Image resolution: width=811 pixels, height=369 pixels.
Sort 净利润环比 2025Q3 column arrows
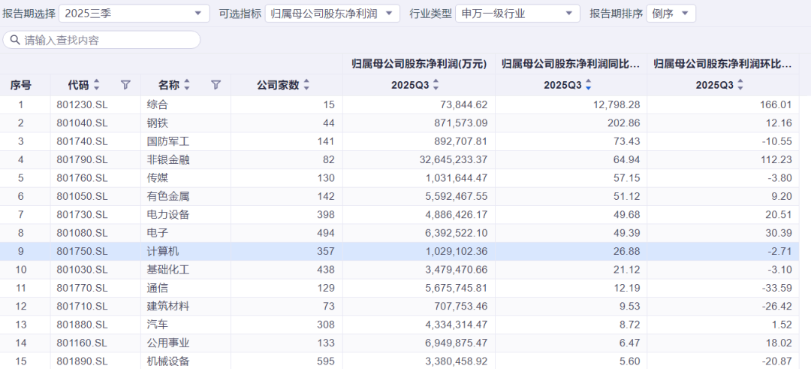(740, 86)
